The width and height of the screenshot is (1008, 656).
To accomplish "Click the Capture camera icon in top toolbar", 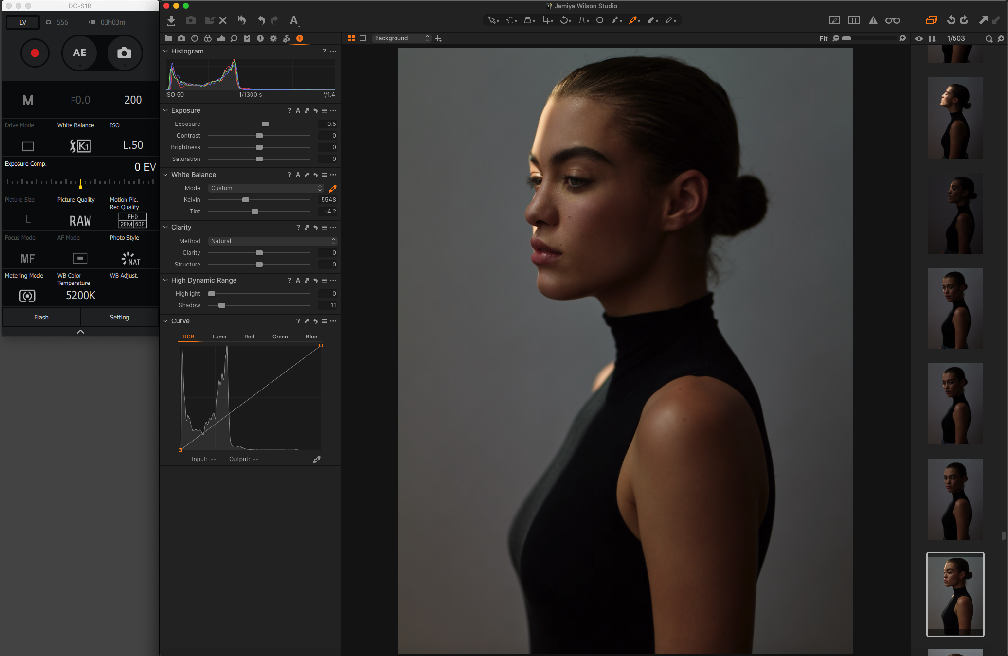I will pos(191,20).
